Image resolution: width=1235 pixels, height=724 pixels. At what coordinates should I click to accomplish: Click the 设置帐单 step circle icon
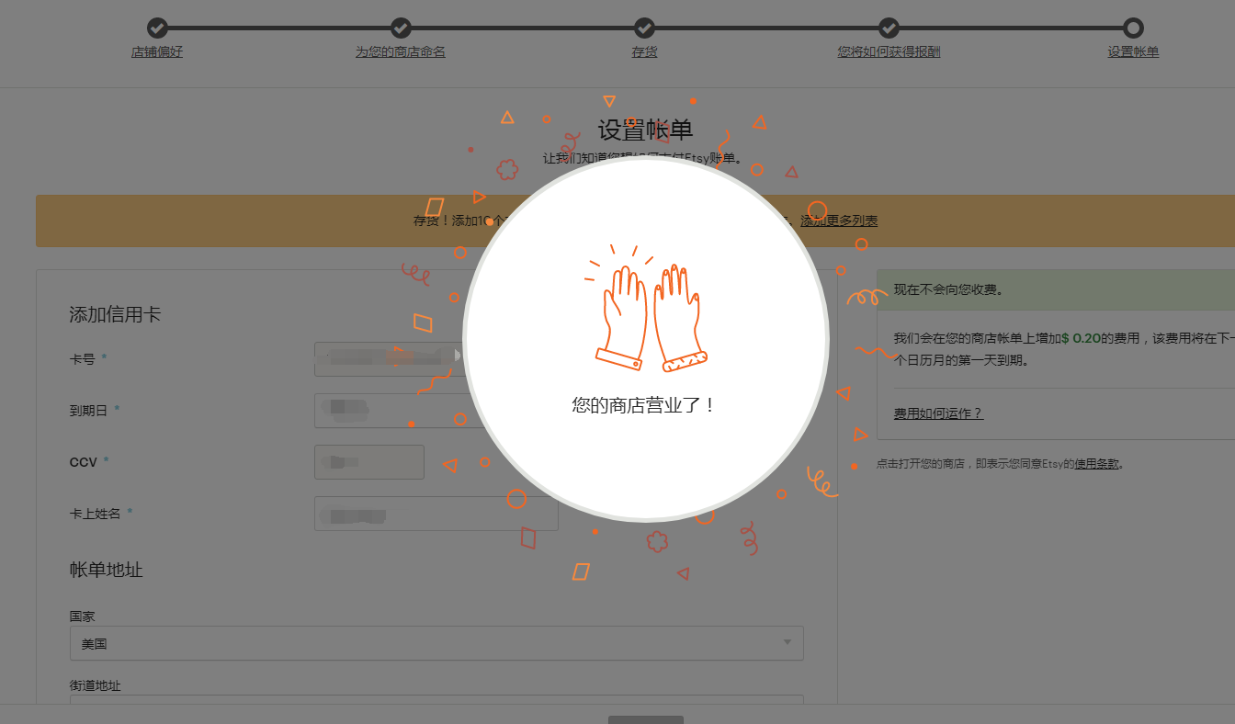pos(1133,28)
